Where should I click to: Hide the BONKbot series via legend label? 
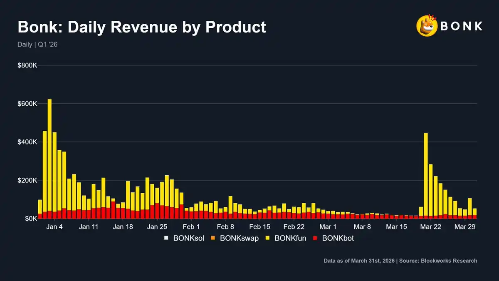pos(338,239)
